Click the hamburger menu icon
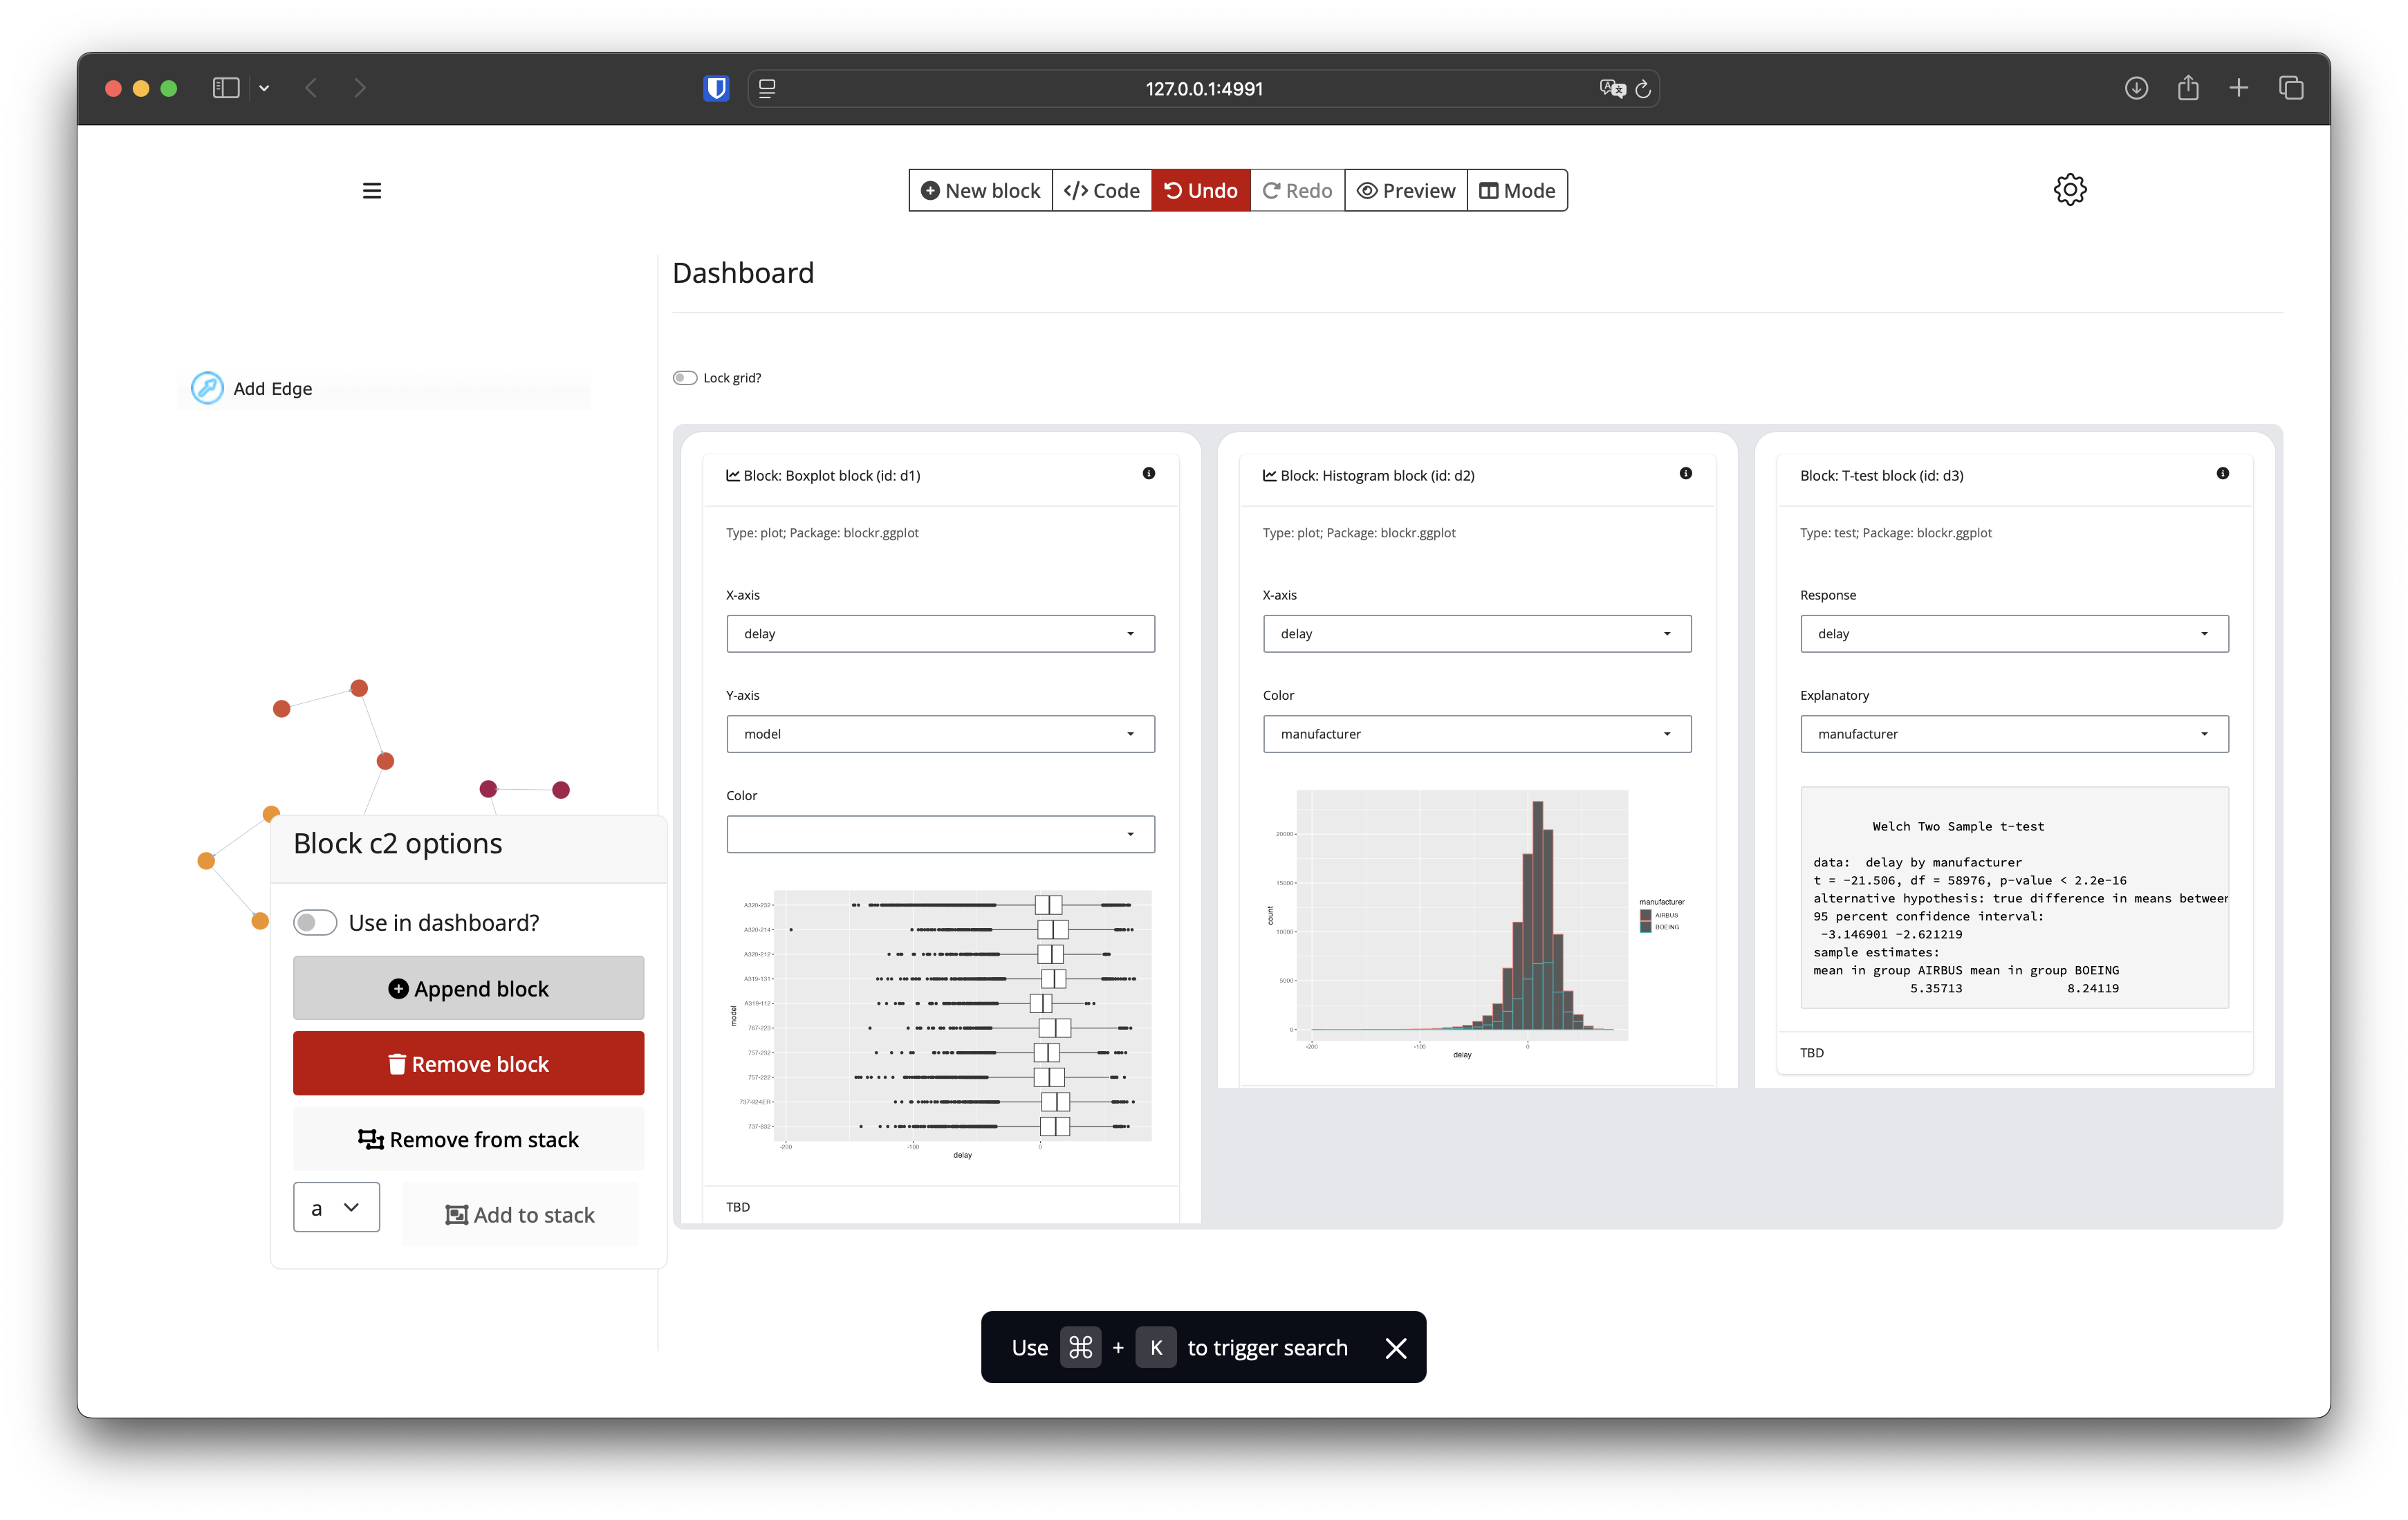Viewport: 2408px width, 1520px height. (371, 191)
